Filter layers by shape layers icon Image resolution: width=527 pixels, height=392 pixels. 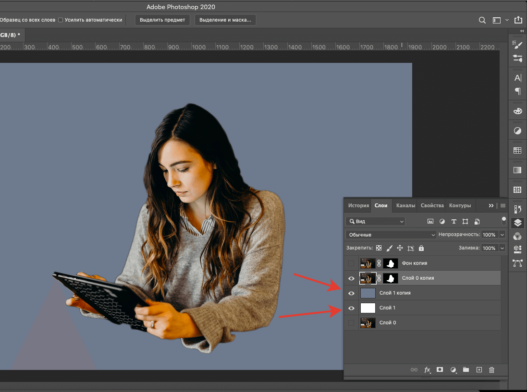465,221
